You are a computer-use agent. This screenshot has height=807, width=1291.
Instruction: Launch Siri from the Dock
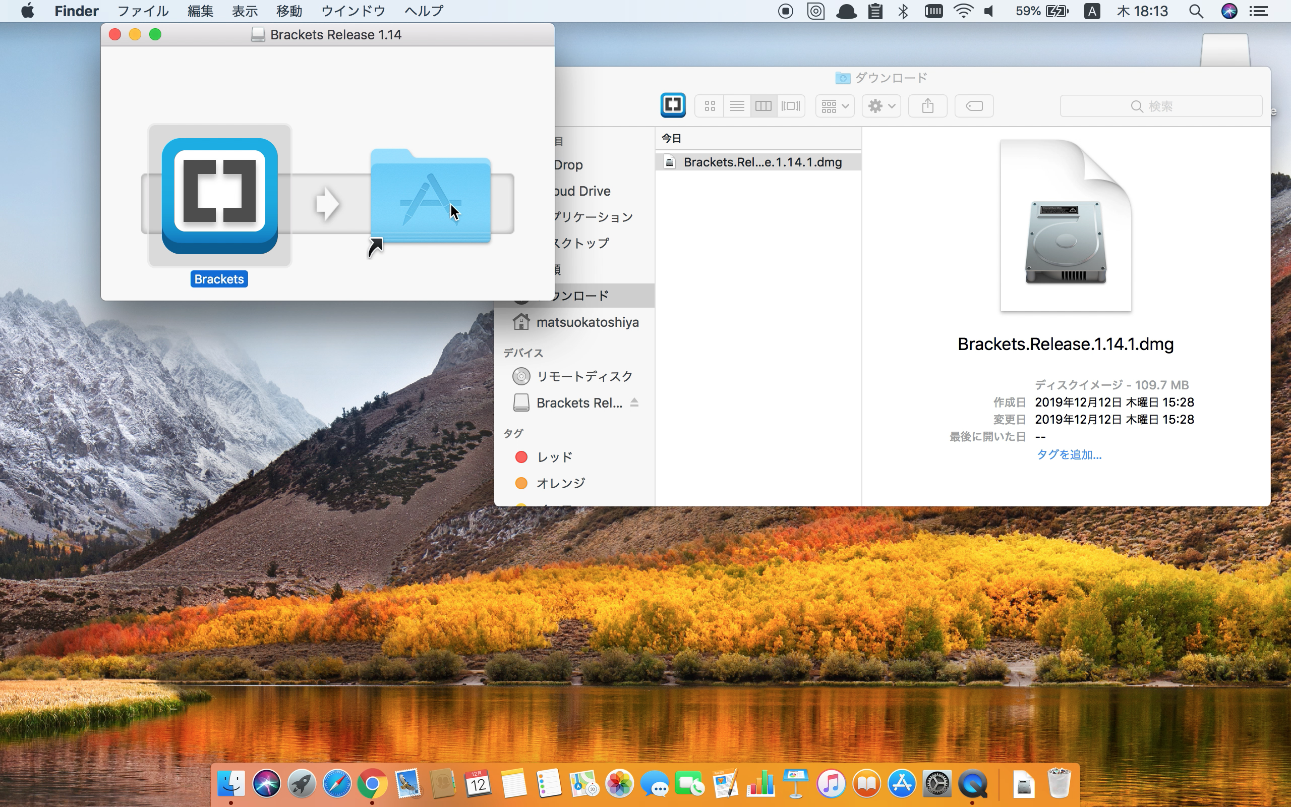pos(266,783)
